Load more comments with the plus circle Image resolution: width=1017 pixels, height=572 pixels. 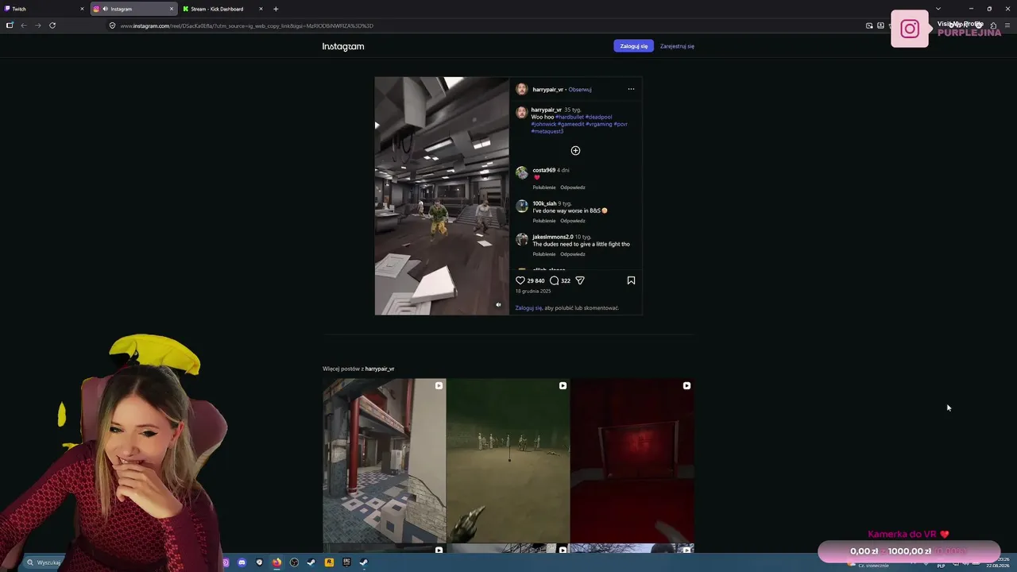pyautogui.click(x=575, y=151)
